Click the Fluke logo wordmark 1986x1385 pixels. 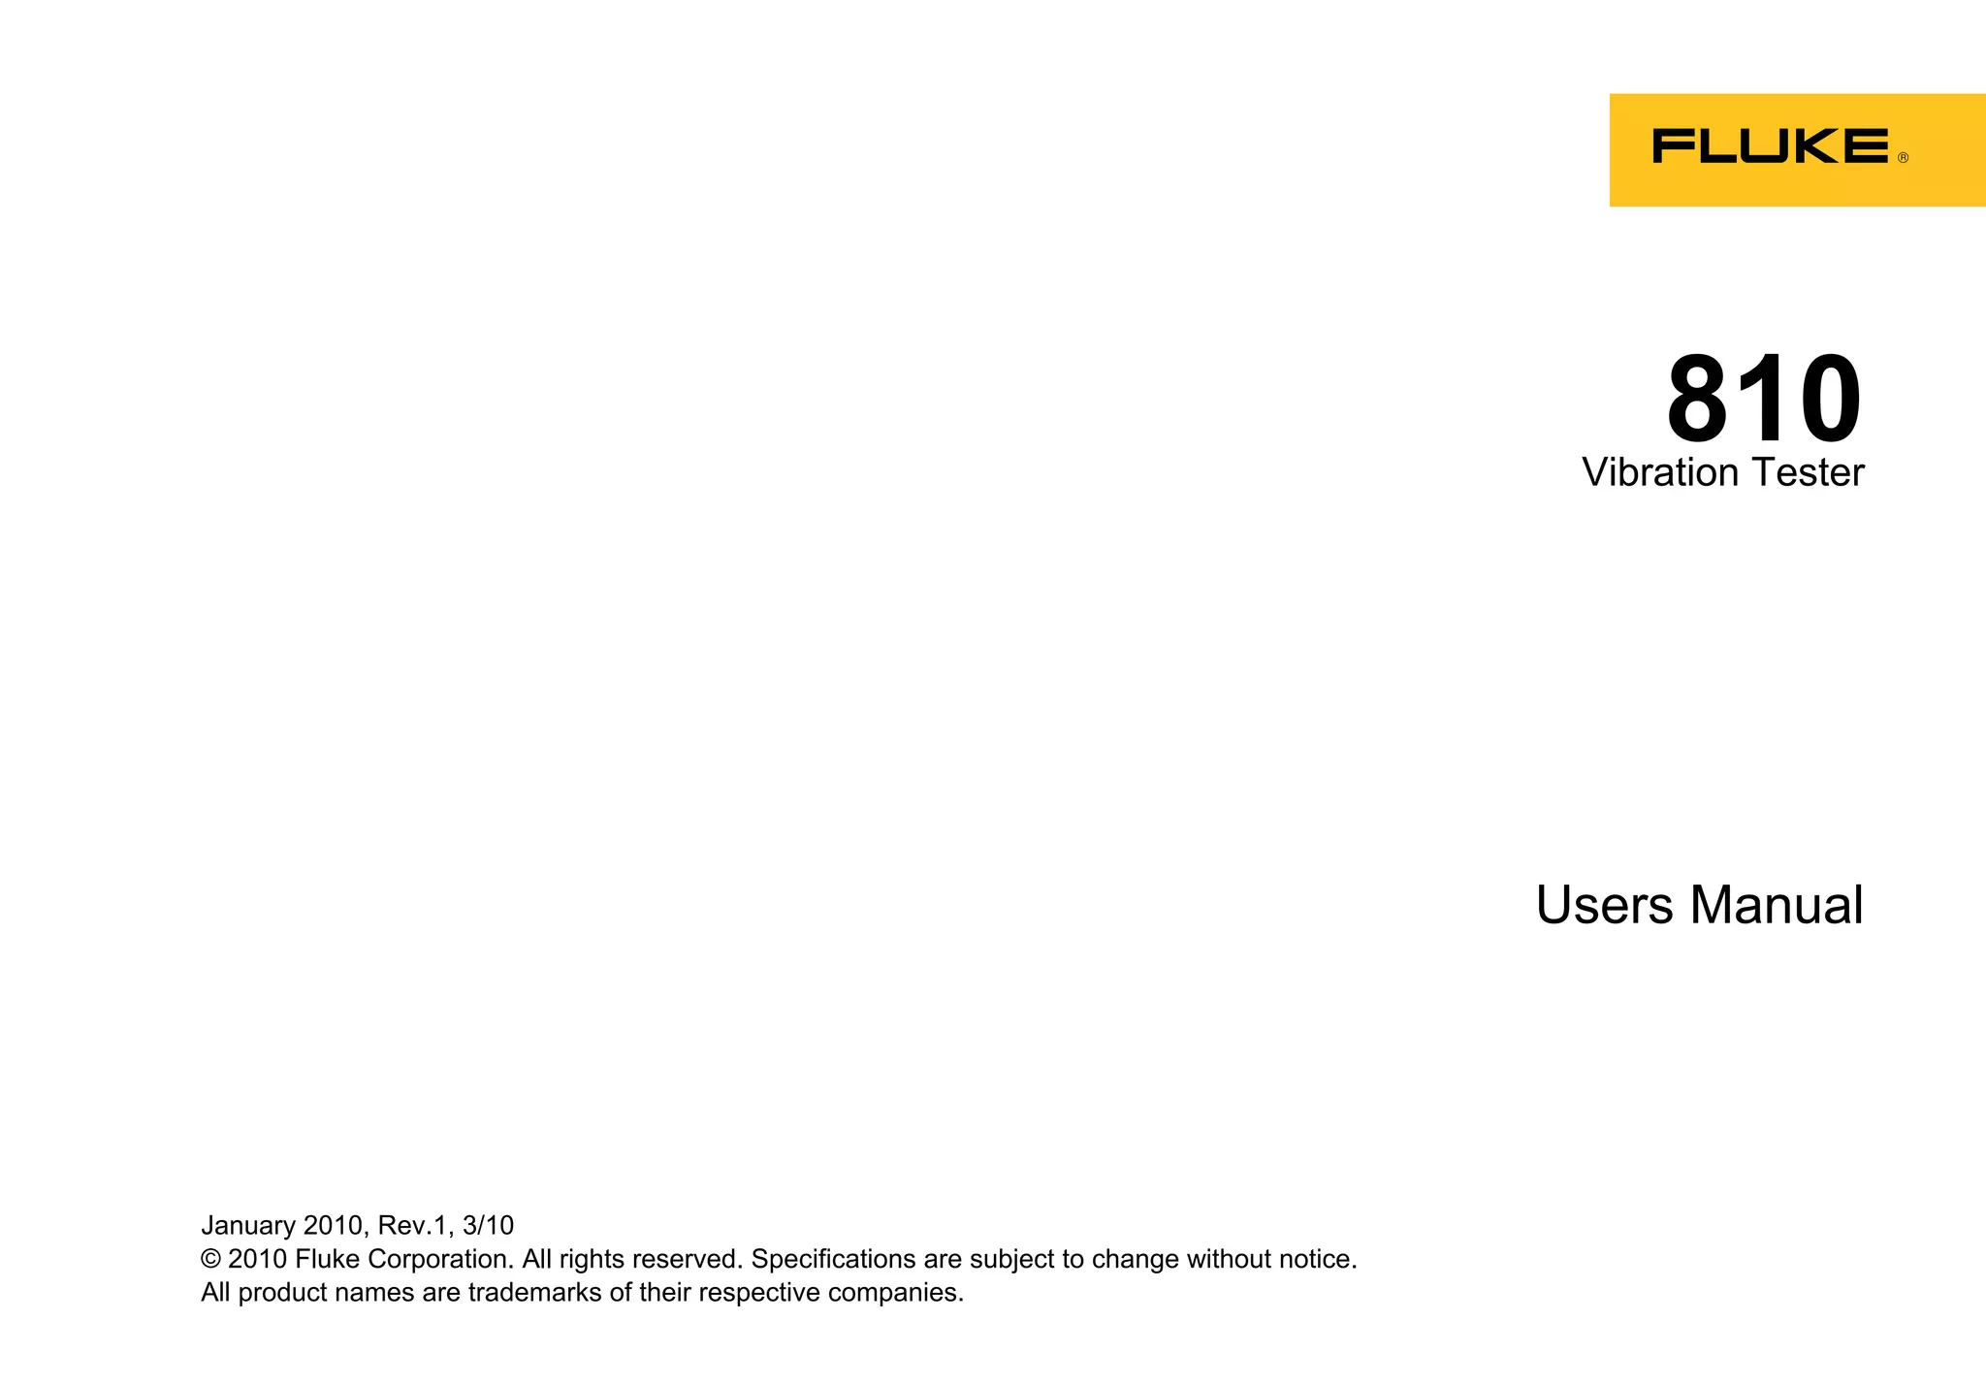(x=1771, y=145)
